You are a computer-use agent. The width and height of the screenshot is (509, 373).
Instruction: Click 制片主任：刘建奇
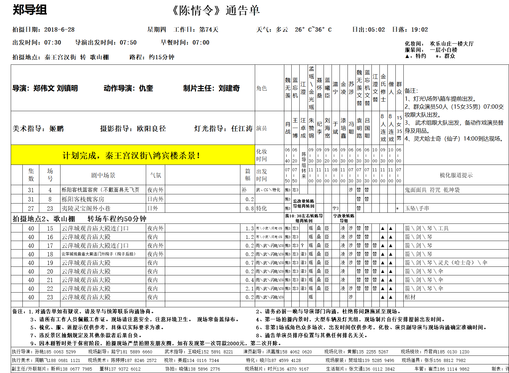(212, 88)
